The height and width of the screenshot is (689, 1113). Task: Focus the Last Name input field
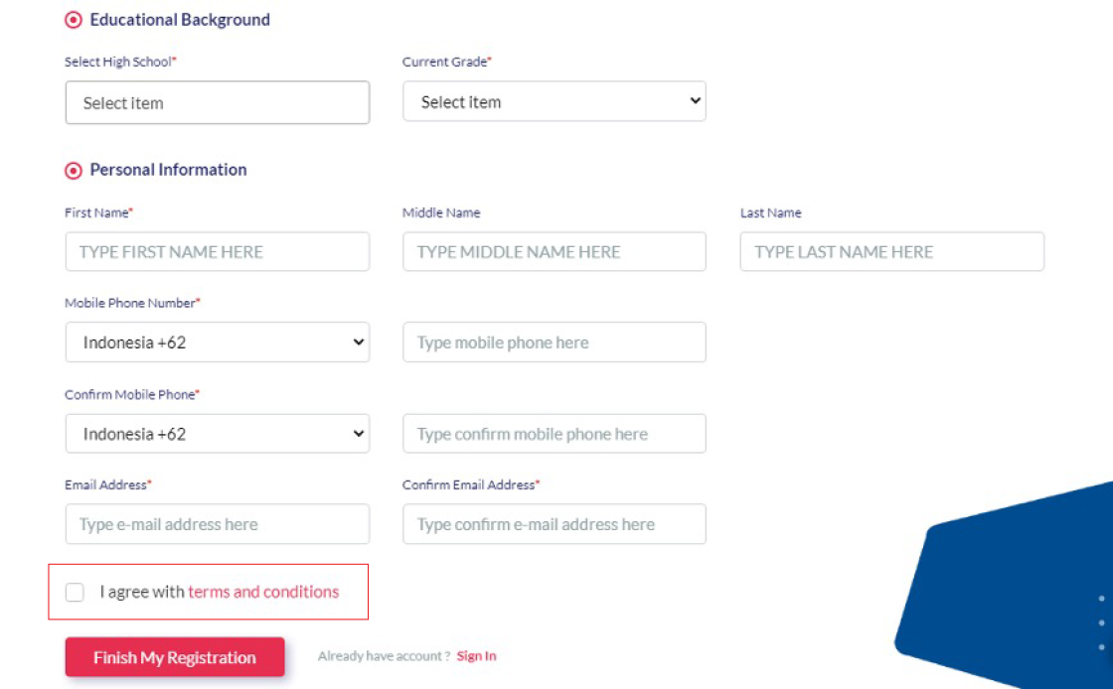coord(892,251)
